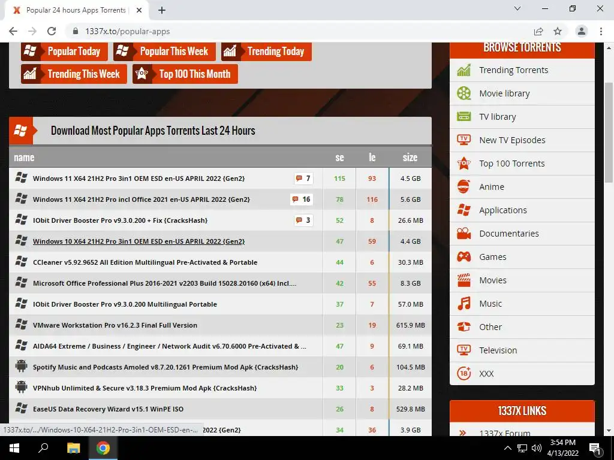
Task: Select the Trending Today button
Action: point(266,52)
